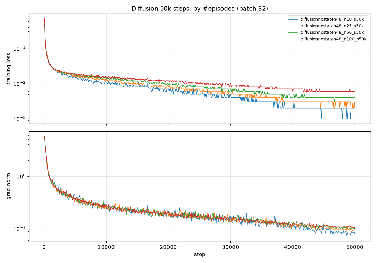Click the x-axis tick label 0
The image size is (376, 263).
(x=44, y=247)
